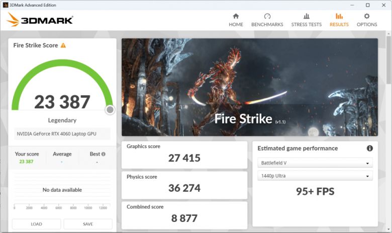Expand the 1440p Ultra resolution dropdown

(315, 176)
